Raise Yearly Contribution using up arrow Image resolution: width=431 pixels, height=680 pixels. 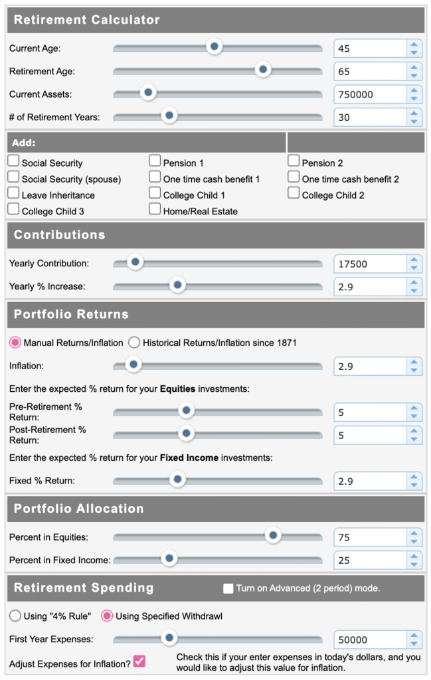(x=414, y=260)
